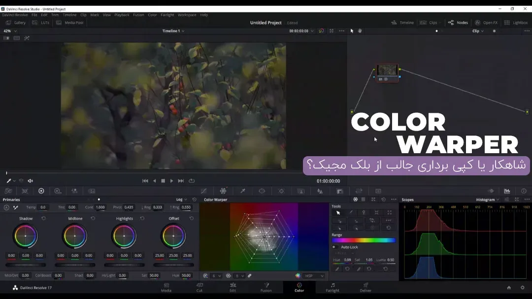This screenshot has height=299, width=532.
Task: Switch to the Media page
Action: (x=166, y=288)
